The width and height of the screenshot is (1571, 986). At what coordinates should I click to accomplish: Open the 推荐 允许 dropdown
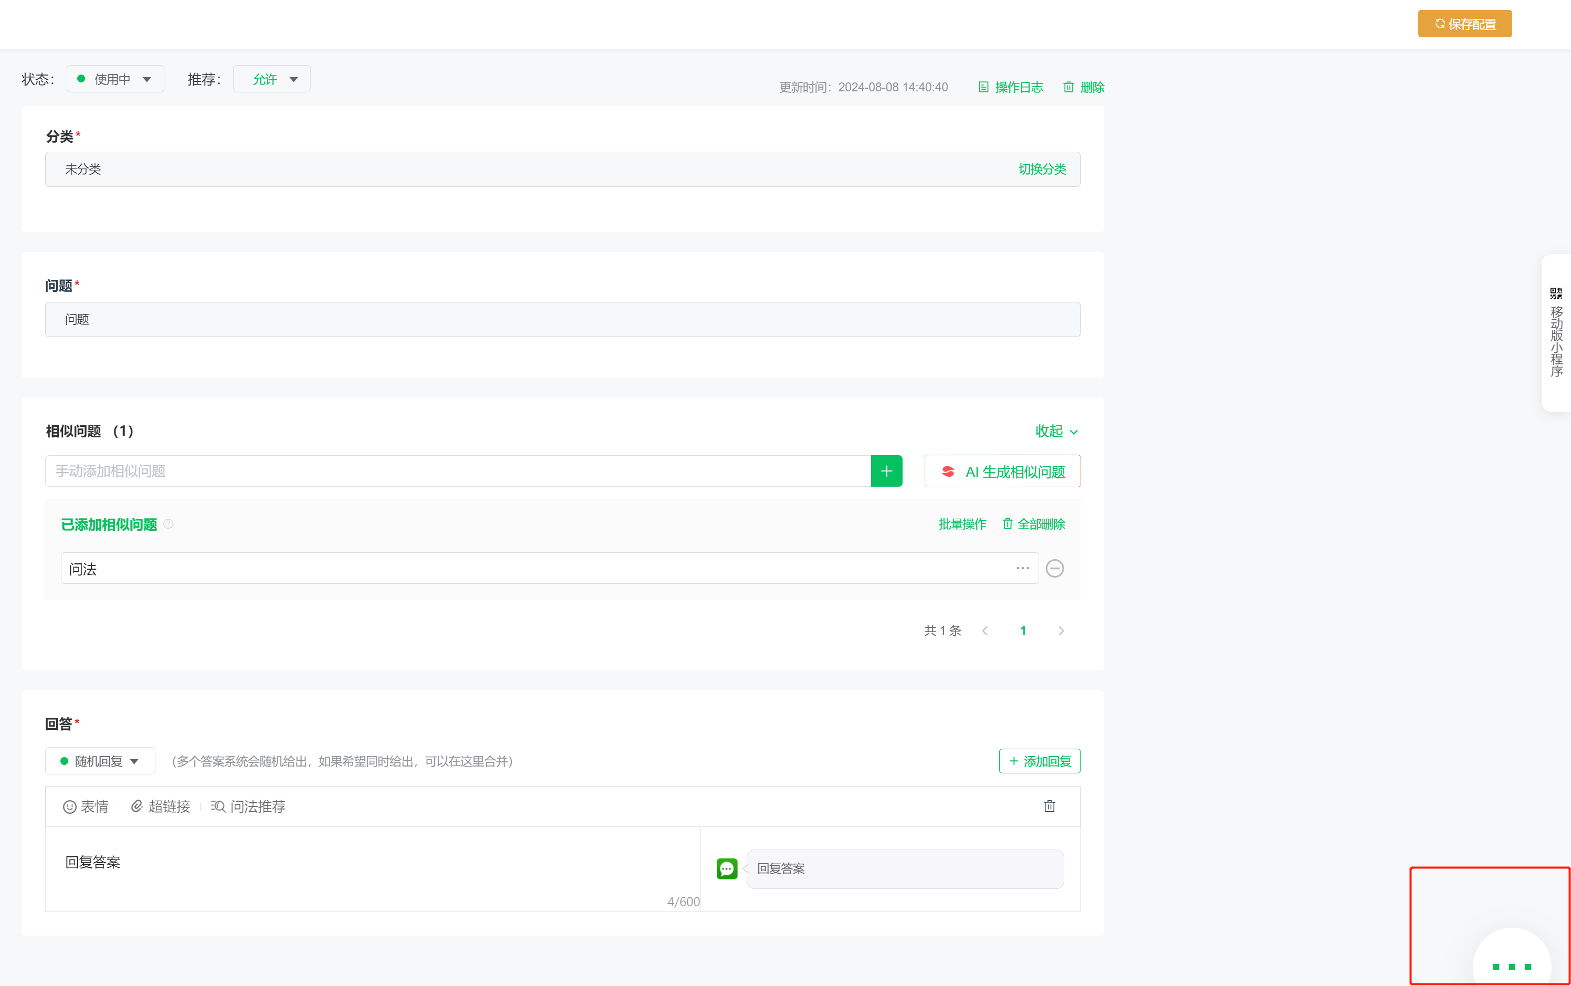click(272, 79)
